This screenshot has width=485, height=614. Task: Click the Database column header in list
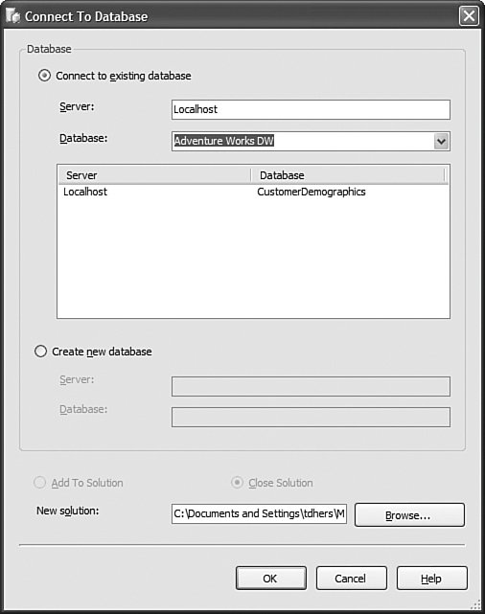[348, 175]
